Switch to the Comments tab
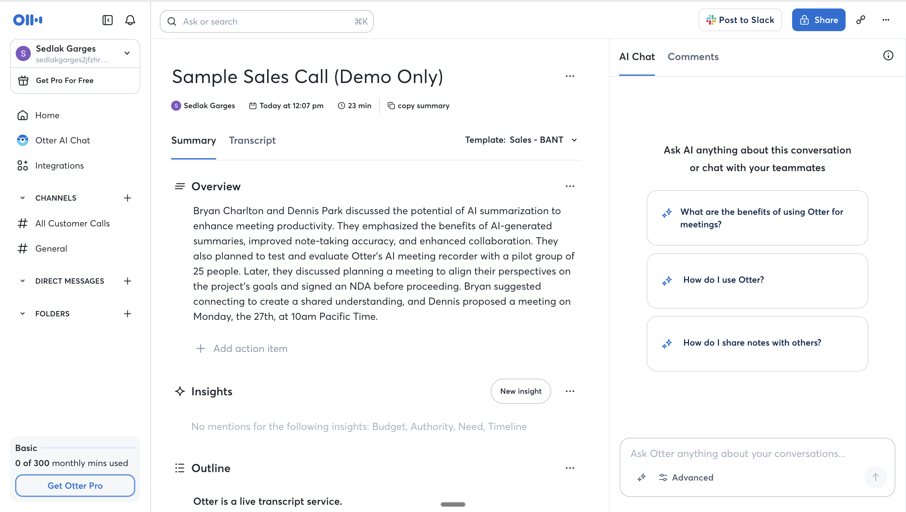Viewport: 906px width, 512px height. point(693,56)
